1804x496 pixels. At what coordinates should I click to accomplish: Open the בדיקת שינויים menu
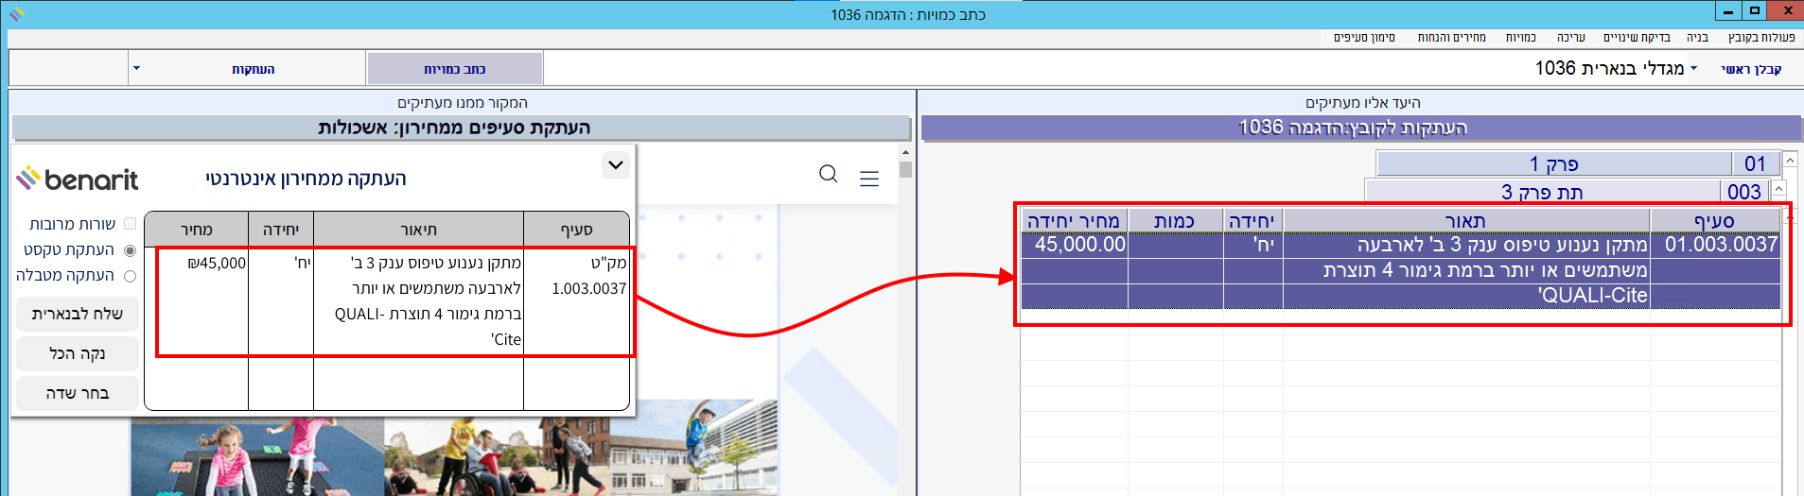[x=1636, y=38]
